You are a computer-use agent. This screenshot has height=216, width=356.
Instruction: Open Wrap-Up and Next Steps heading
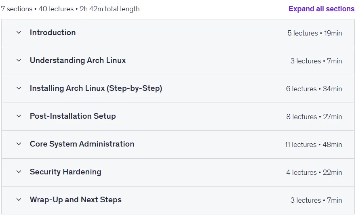coord(76,200)
